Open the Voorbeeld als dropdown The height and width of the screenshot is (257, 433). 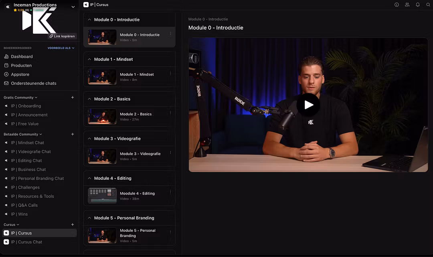coord(61,48)
